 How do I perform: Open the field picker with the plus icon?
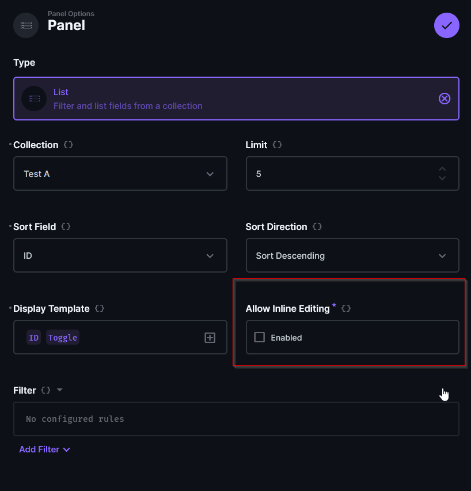pyautogui.click(x=210, y=338)
